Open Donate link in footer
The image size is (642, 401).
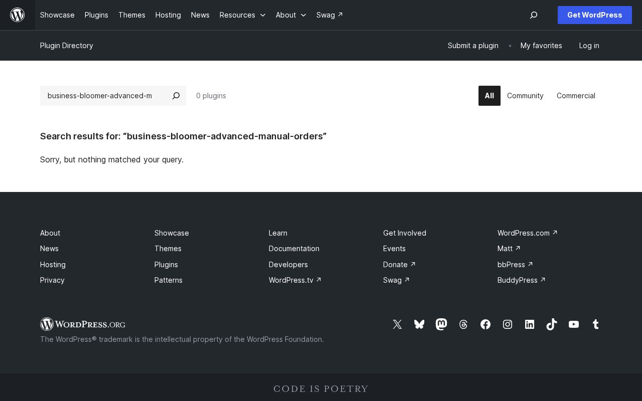pyautogui.click(x=399, y=265)
